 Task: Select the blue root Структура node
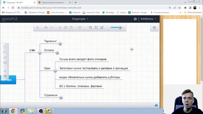[x=8, y=80]
